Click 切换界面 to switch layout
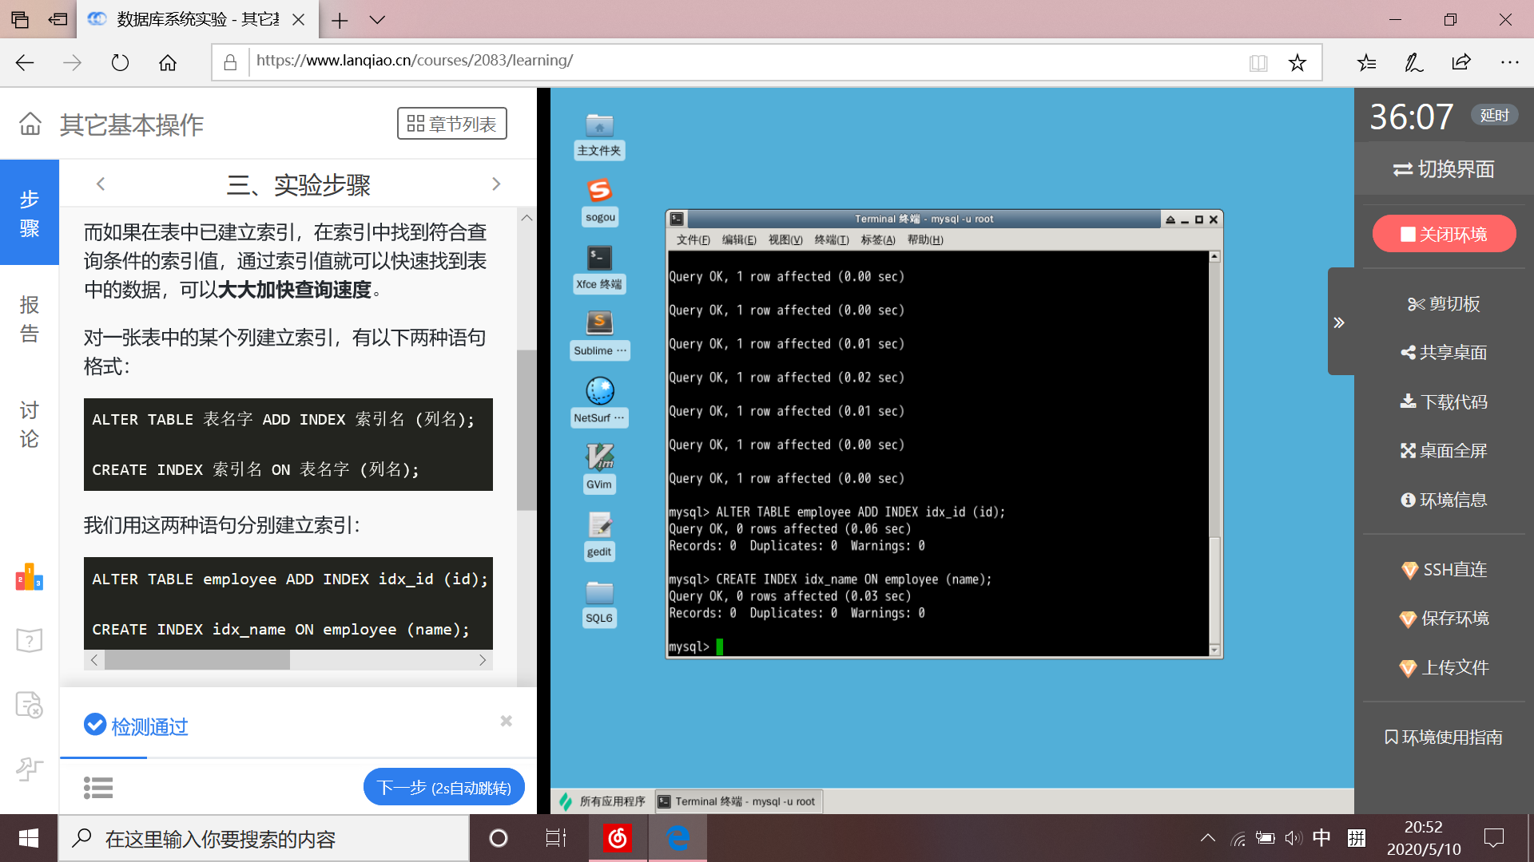The height and width of the screenshot is (862, 1534). (x=1444, y=169)
